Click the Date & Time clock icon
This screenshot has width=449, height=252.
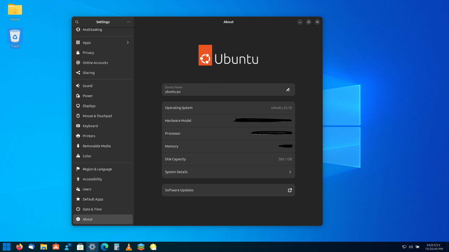(x=78, y=209)
